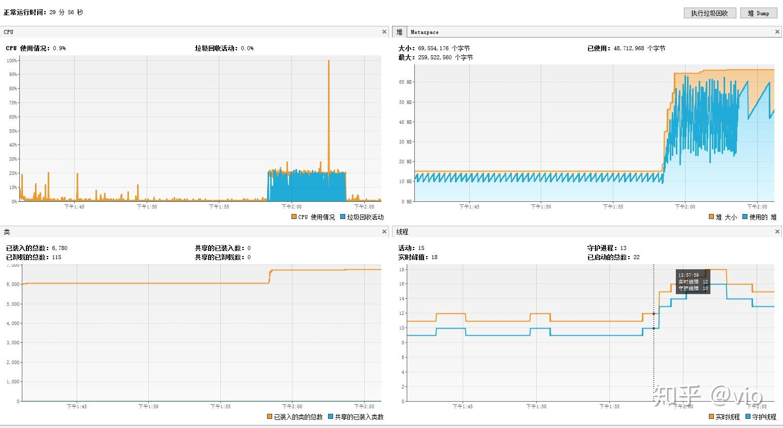Switch to the Metaspace tab
The image size is (783, 428).
coord(424,31)
